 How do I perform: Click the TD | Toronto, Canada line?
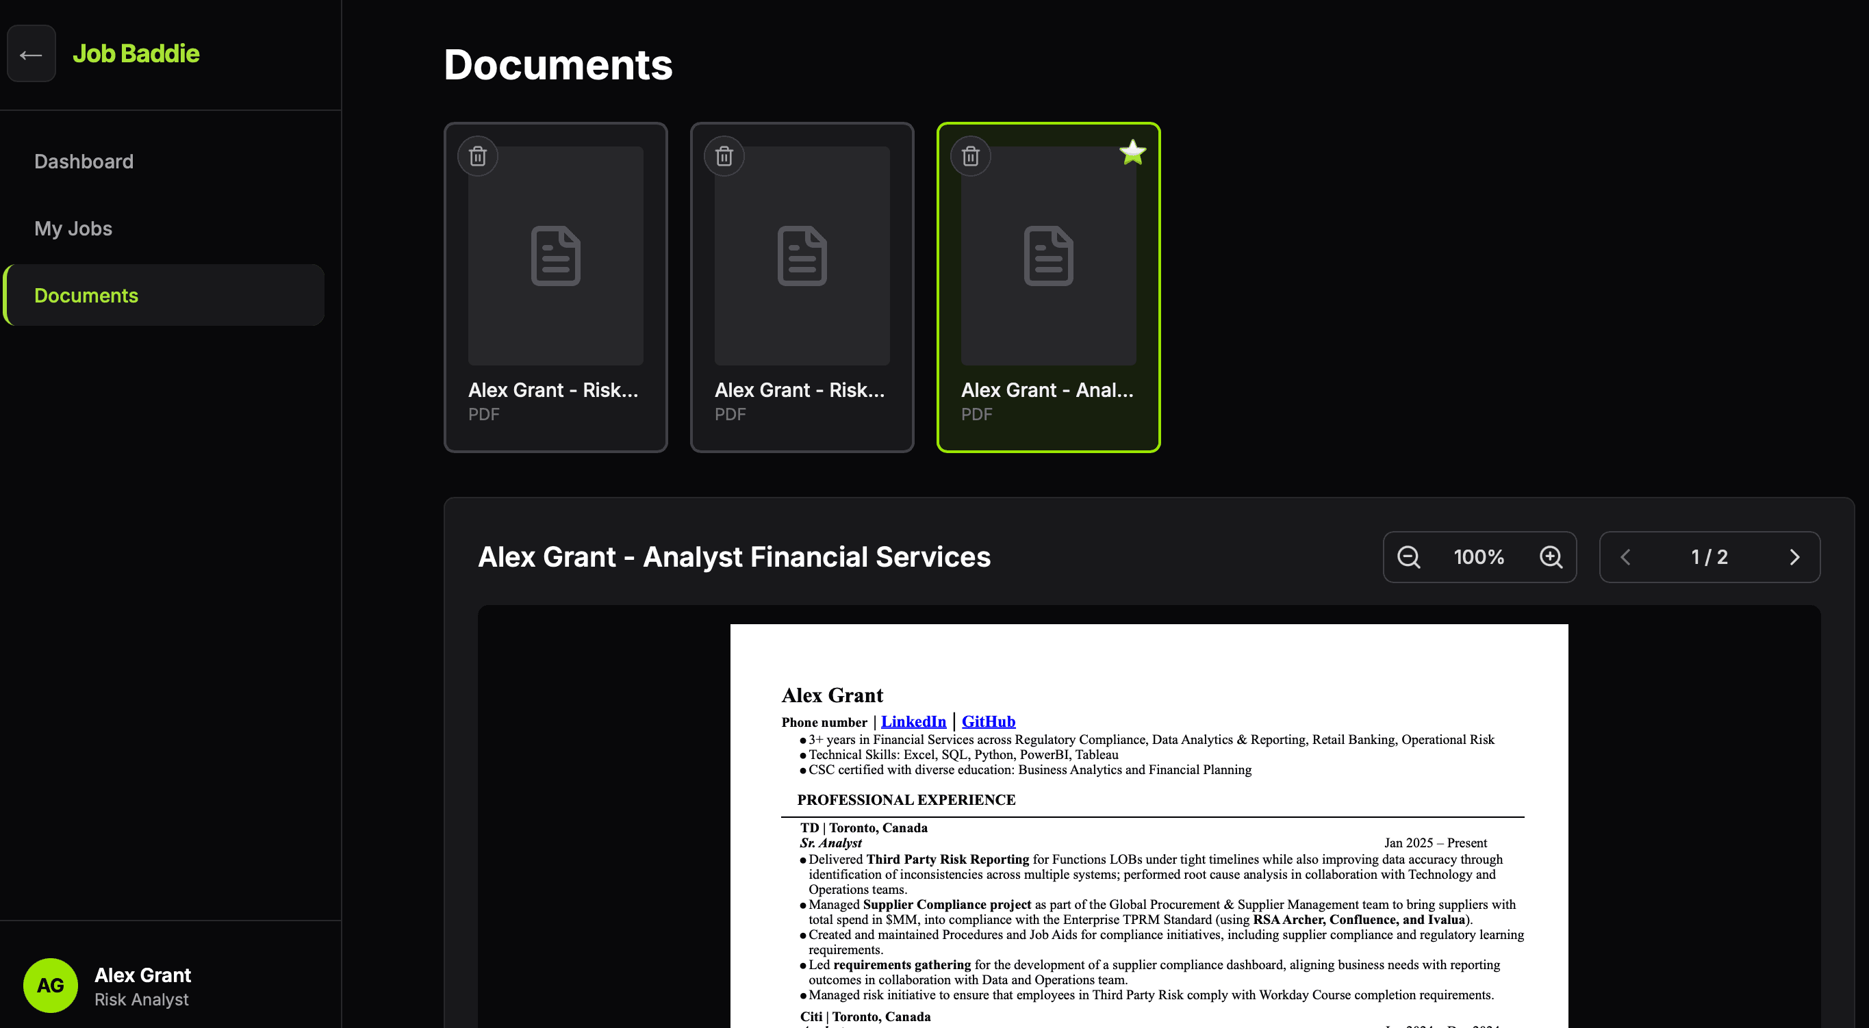point(863,827)
